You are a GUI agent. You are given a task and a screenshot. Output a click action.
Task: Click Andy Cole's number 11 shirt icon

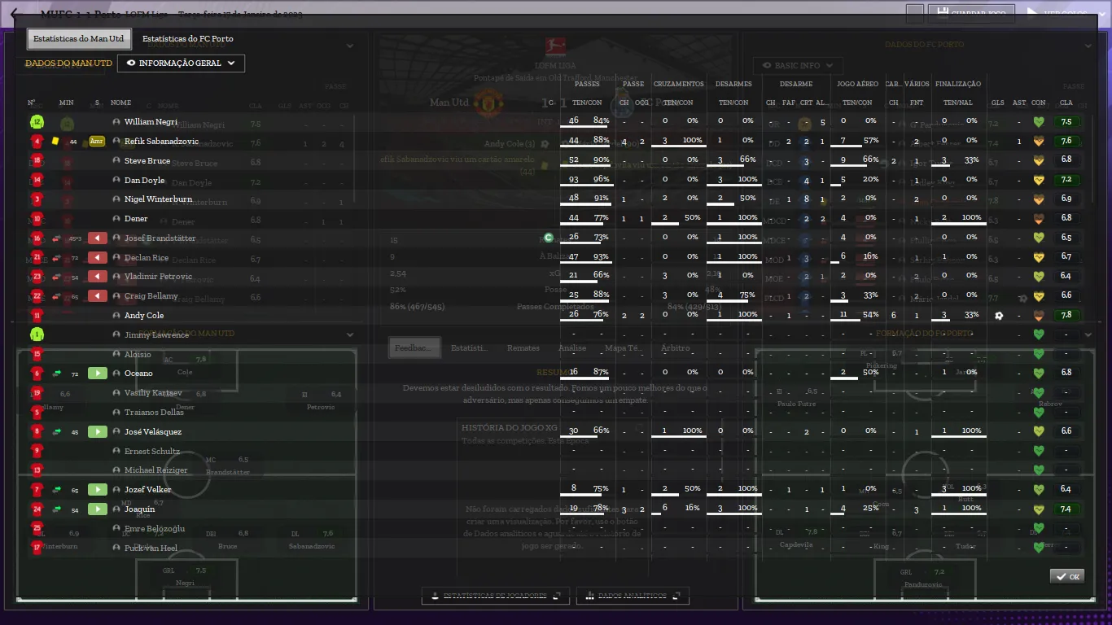37,316
